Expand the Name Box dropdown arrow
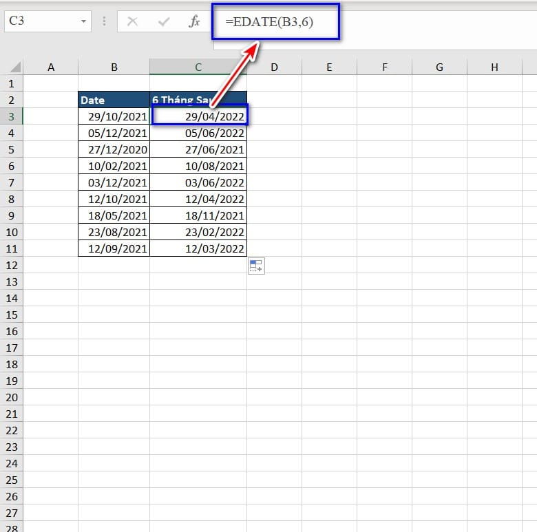537x532 pixels. pos(84,21)
